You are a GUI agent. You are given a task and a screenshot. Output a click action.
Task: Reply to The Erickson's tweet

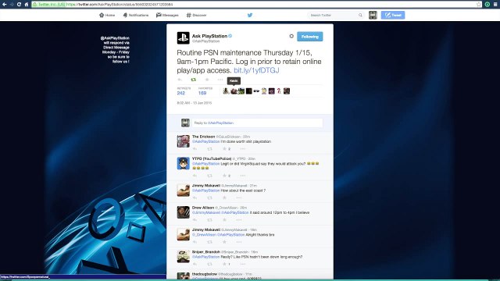point(195,149)
